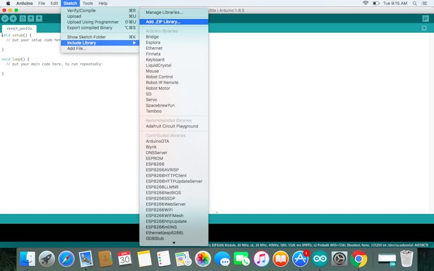Switch to the sketch_jan30a tab
434x271 pixels.
click(x=19, y=29)
